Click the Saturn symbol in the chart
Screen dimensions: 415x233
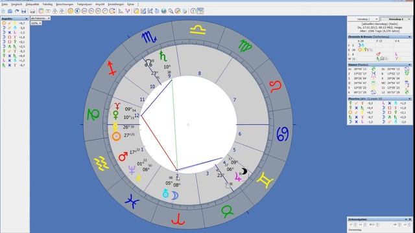163,56
